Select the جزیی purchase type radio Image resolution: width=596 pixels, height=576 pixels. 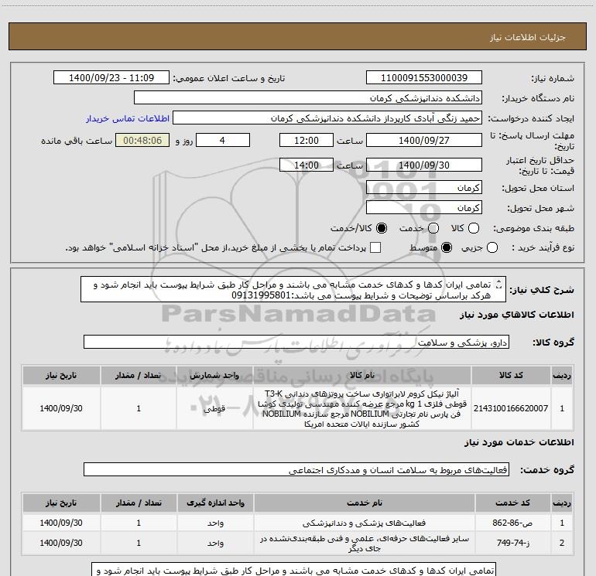pos(492,247)
